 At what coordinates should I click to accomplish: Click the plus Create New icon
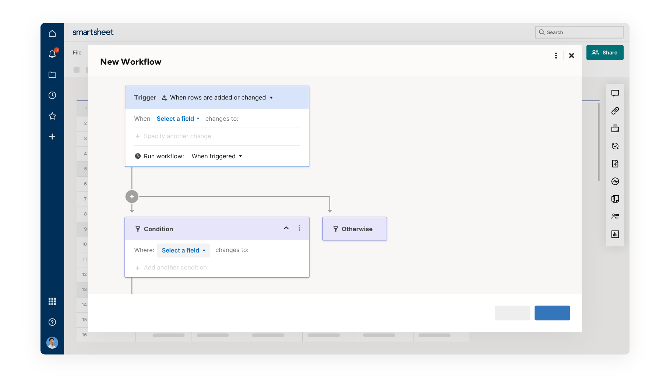click(52, 137)
